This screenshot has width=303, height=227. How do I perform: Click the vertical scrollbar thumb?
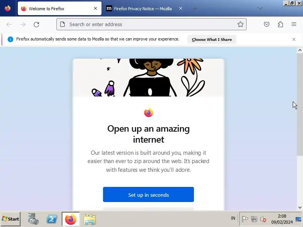click(x=300, y=104)
